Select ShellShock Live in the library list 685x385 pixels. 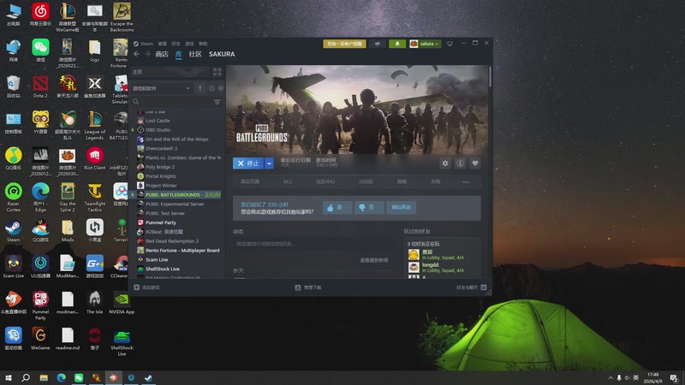tap(163, 269)
